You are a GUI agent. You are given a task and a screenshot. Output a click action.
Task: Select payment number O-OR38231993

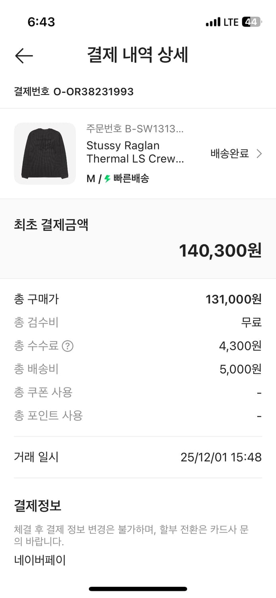tap(73, 92)
